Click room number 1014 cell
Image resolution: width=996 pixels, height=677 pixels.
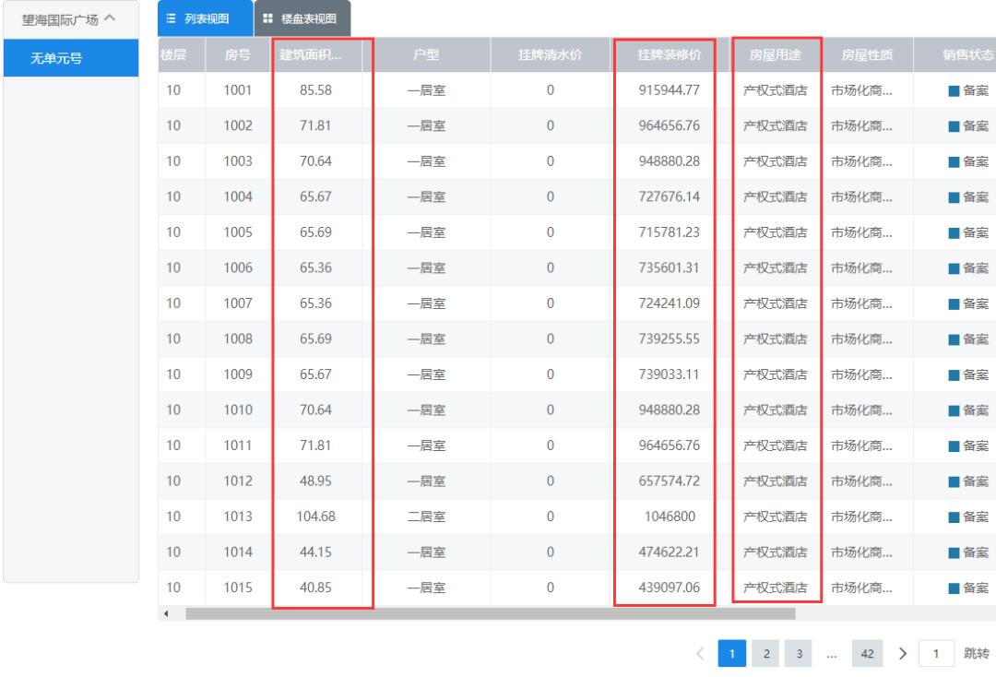tap(238, 552)
